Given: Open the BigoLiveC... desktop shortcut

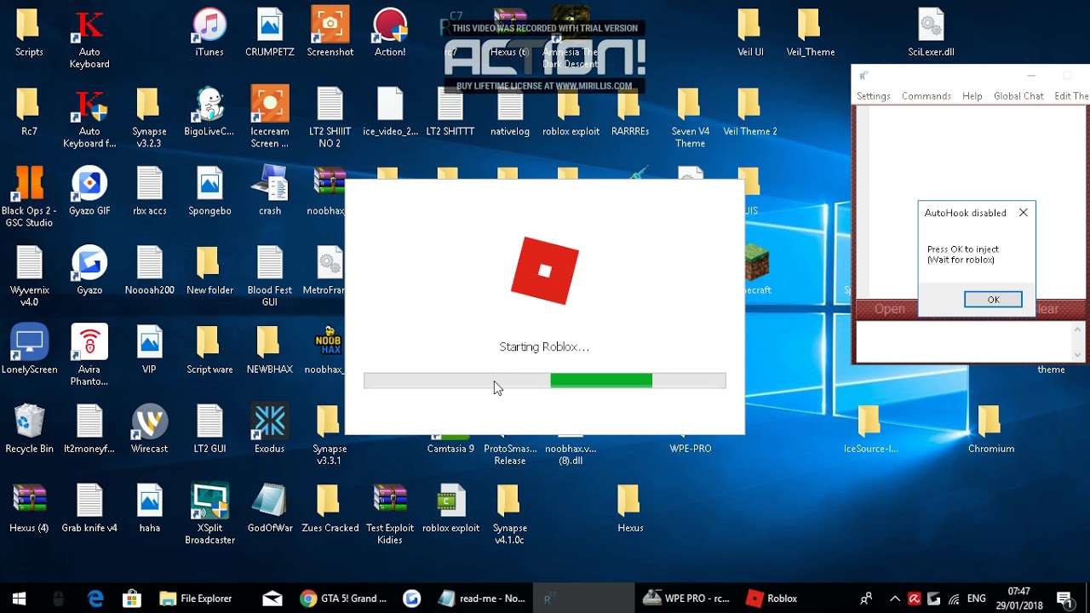Looking at the screenshot, I should point(209,112).
